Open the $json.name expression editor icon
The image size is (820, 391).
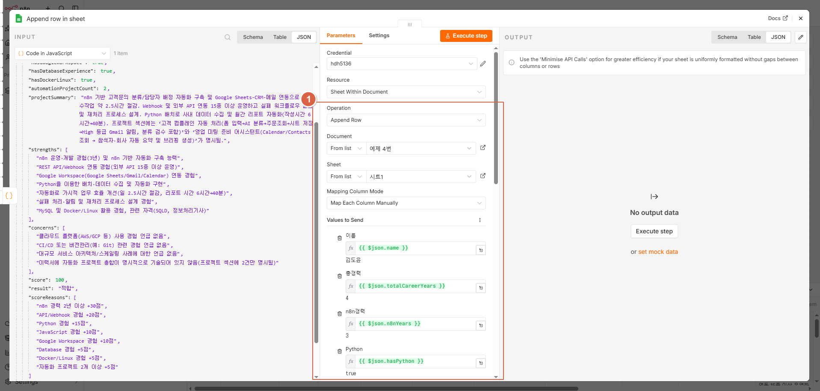pos(481,250)
